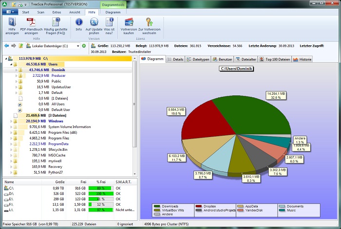
Task: Click the L:\ drive icon in drive list
Action: coord(6,210)
